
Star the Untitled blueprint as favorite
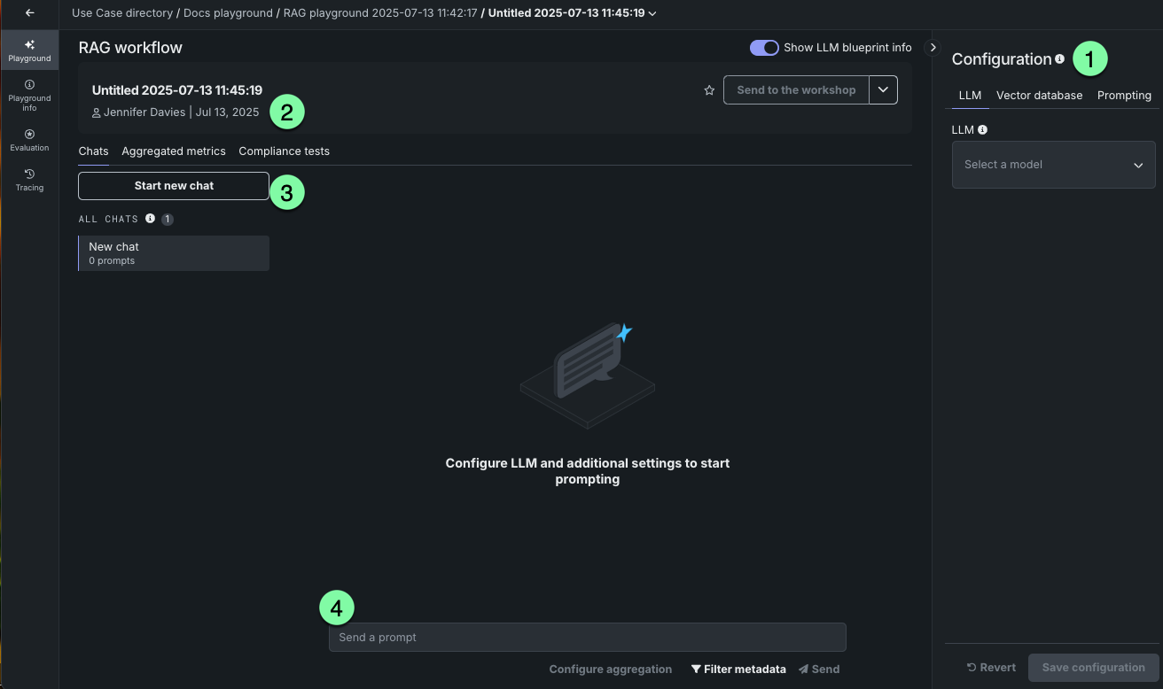click(709, 90)
